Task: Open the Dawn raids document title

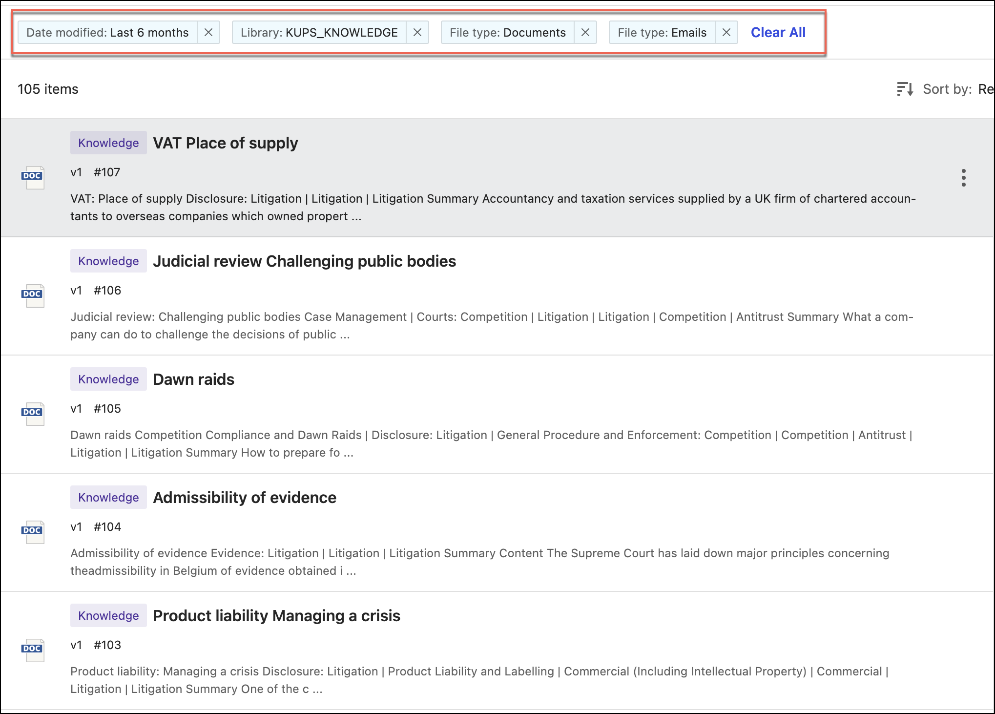Action: click(193, 379)
